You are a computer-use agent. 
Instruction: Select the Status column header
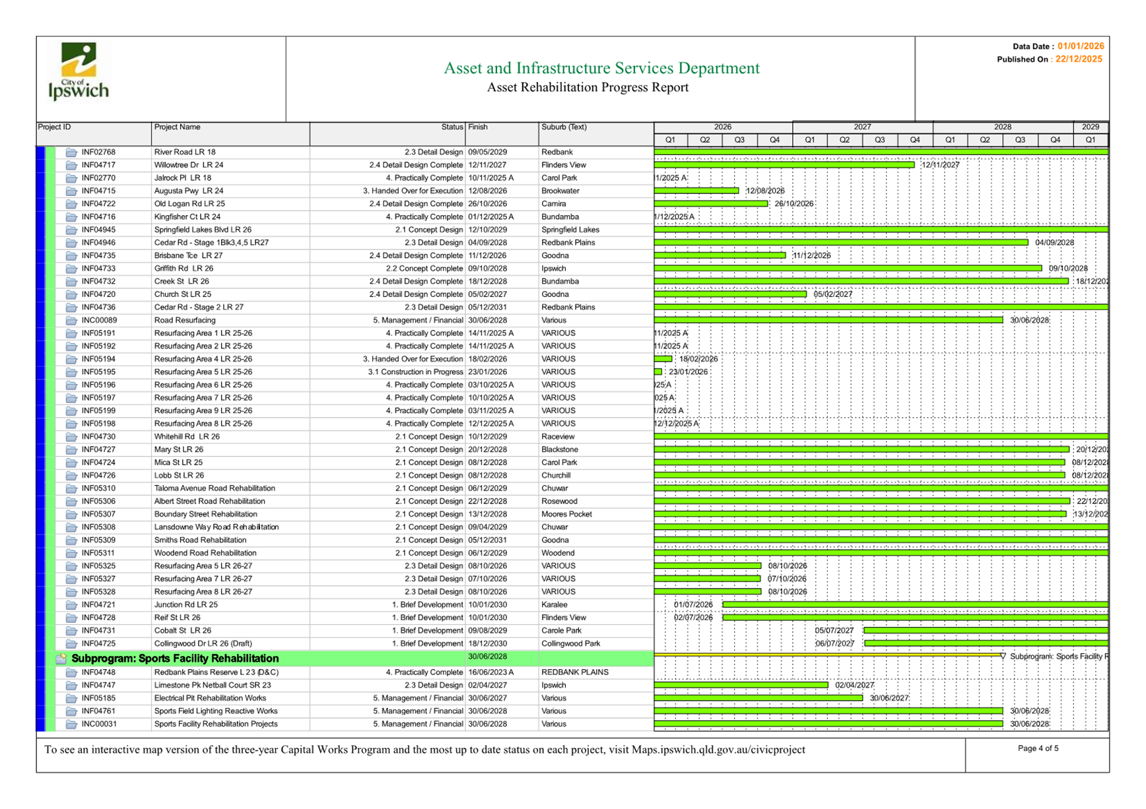(452, 127)
